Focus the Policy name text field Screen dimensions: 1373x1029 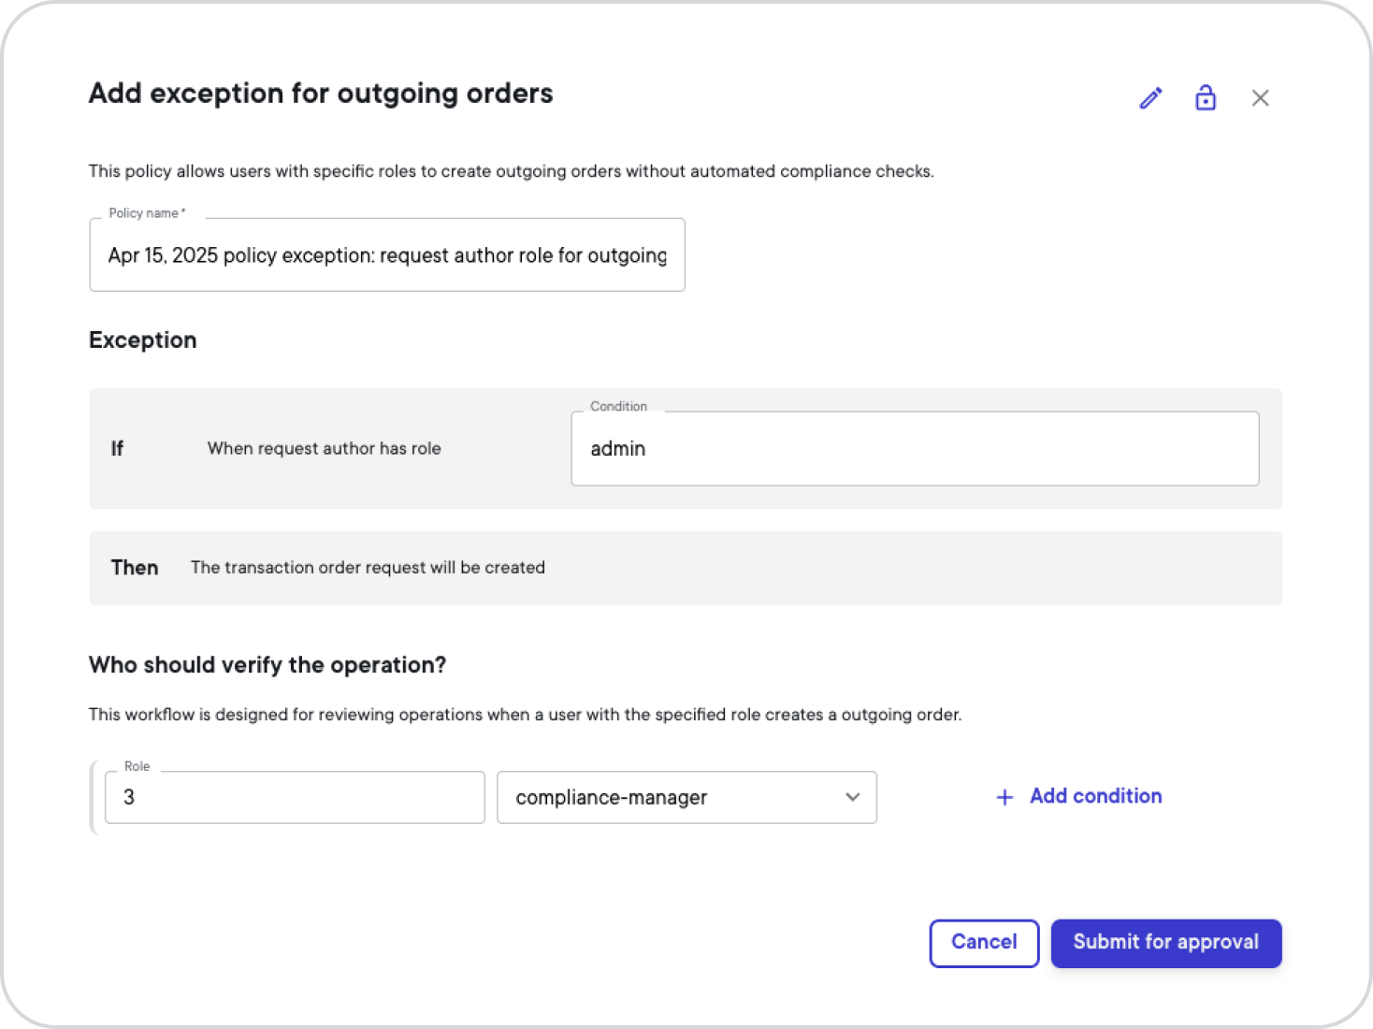click(x=387, y=255)
